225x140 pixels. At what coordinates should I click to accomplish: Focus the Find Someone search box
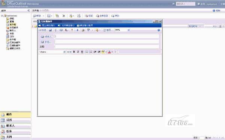click(x=186, y=4)
